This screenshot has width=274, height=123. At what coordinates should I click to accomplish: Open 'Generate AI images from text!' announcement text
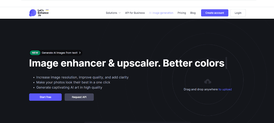(59, 53)
